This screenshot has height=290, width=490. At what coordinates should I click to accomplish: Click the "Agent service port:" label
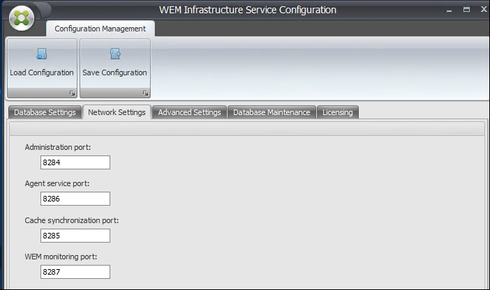click(x=57, y=183)
